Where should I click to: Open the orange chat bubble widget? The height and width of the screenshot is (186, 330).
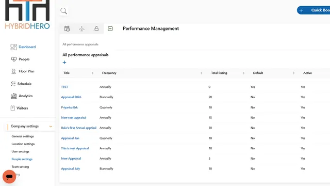(9, 177)
